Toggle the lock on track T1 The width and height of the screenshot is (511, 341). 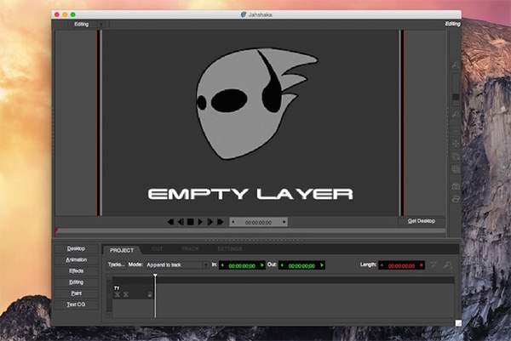point(150,294)
